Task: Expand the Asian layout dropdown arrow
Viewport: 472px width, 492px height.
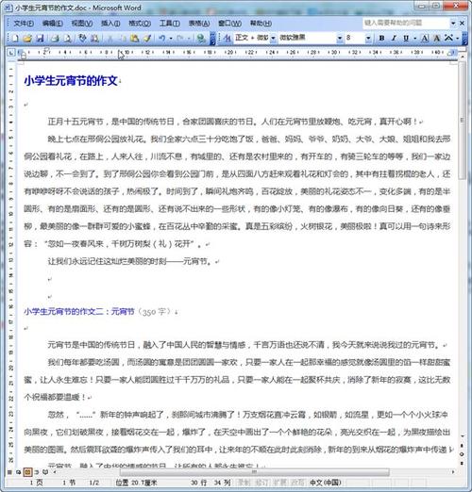Action: point(458,39)
